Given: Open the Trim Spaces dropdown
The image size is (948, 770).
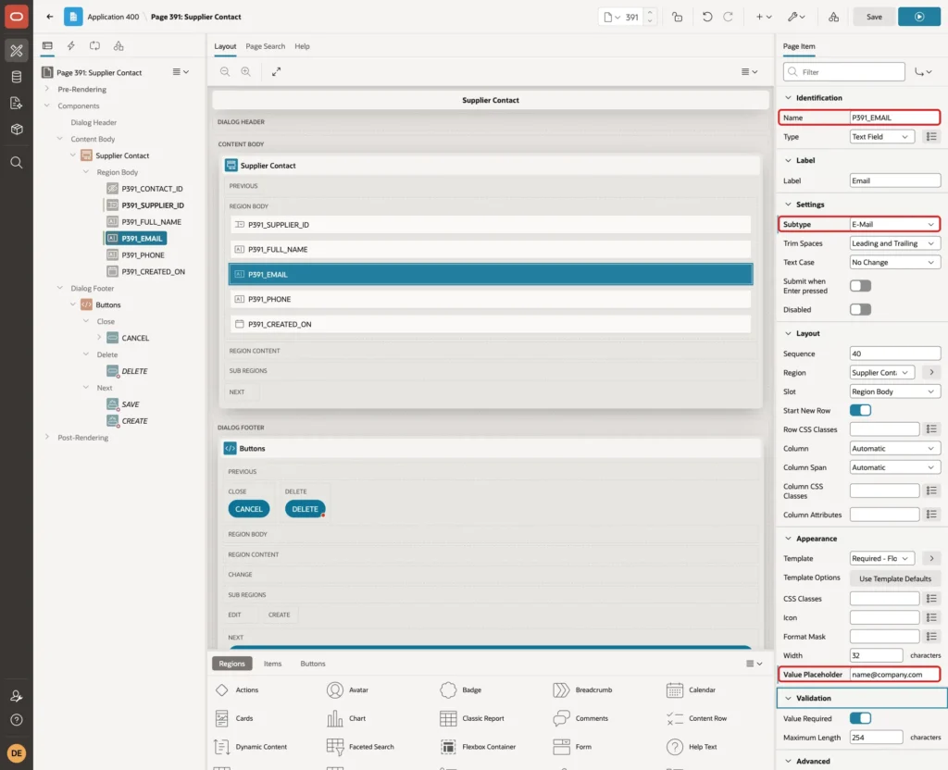Looking at the screenshot, I should coord(894,243).
